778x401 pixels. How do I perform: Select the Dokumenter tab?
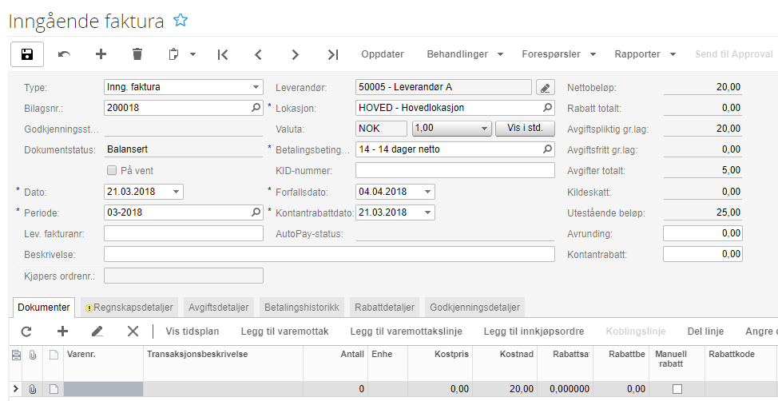point(44,308)
